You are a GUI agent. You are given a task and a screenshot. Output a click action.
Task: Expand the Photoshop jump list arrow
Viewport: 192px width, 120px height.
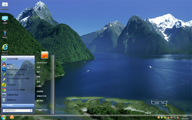[32, 69]
